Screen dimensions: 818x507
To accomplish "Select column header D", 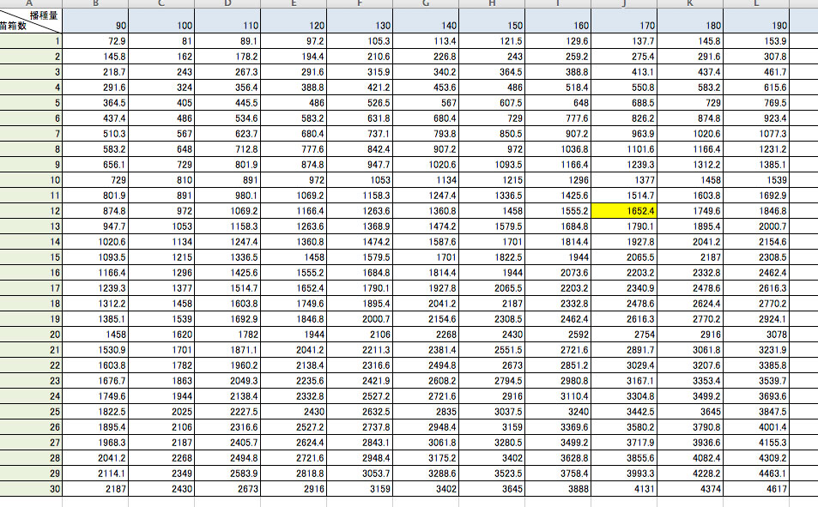I will pos(227,4).
